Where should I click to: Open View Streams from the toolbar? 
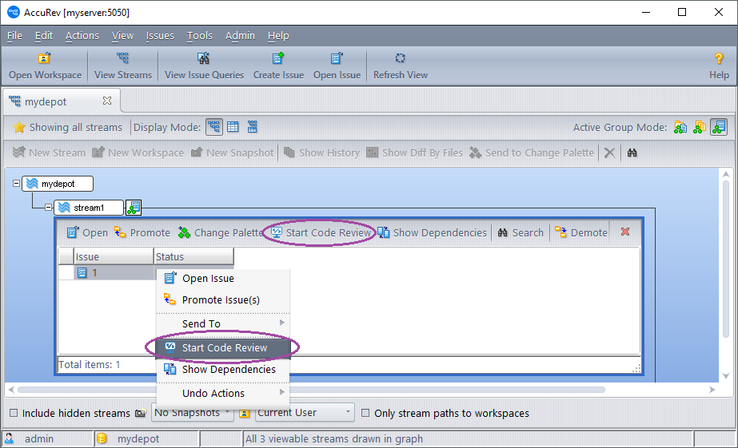tap(122, 59)
